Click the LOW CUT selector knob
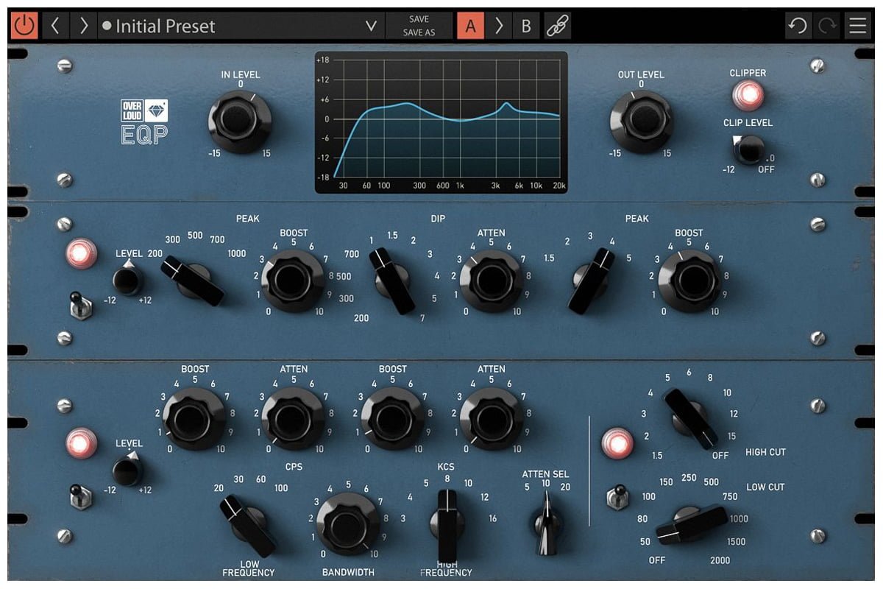883x589 pixels. click(691, 524)
